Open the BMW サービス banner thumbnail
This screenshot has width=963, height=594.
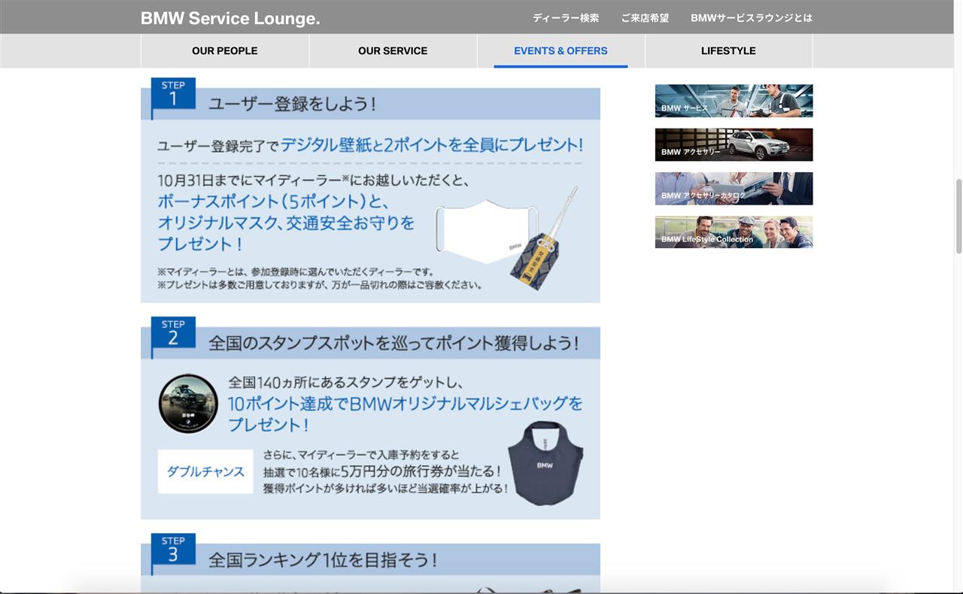tap(734, 101)
